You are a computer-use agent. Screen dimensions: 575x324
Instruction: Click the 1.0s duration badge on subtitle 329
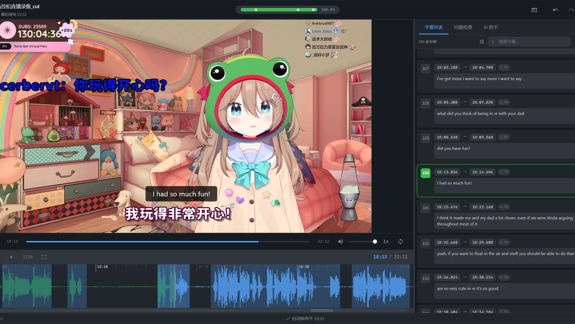pyautogui.click(x=504, y=137)
